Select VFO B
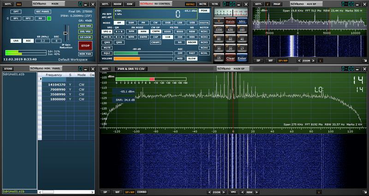Viewport: 369px width, 196px height. (107, 37)
